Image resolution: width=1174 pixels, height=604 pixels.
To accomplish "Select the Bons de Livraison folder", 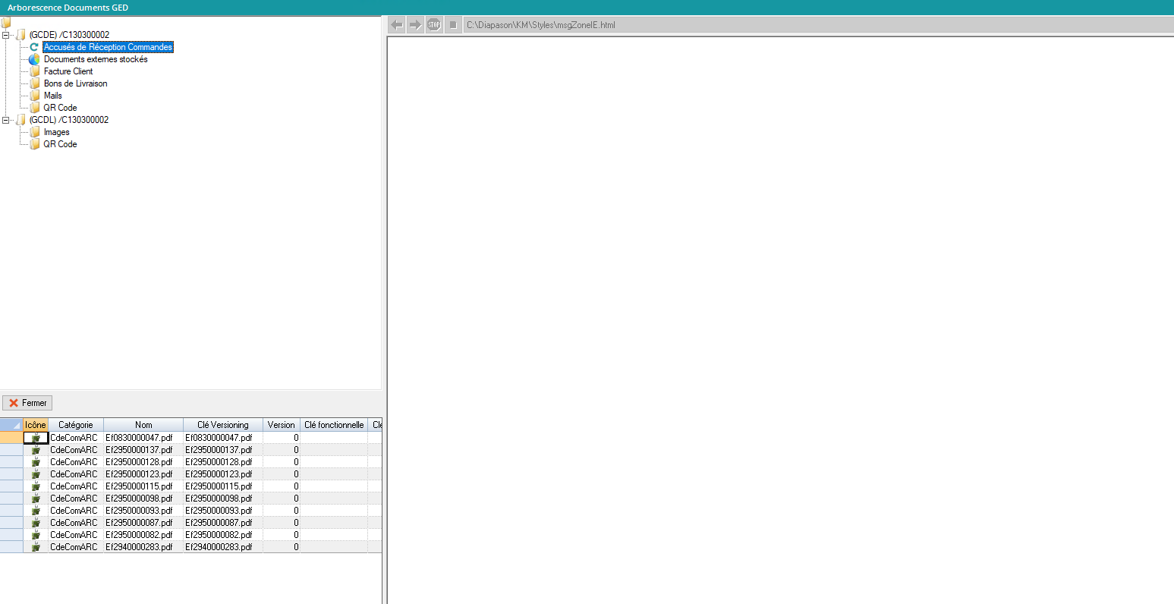I will 75,83.
